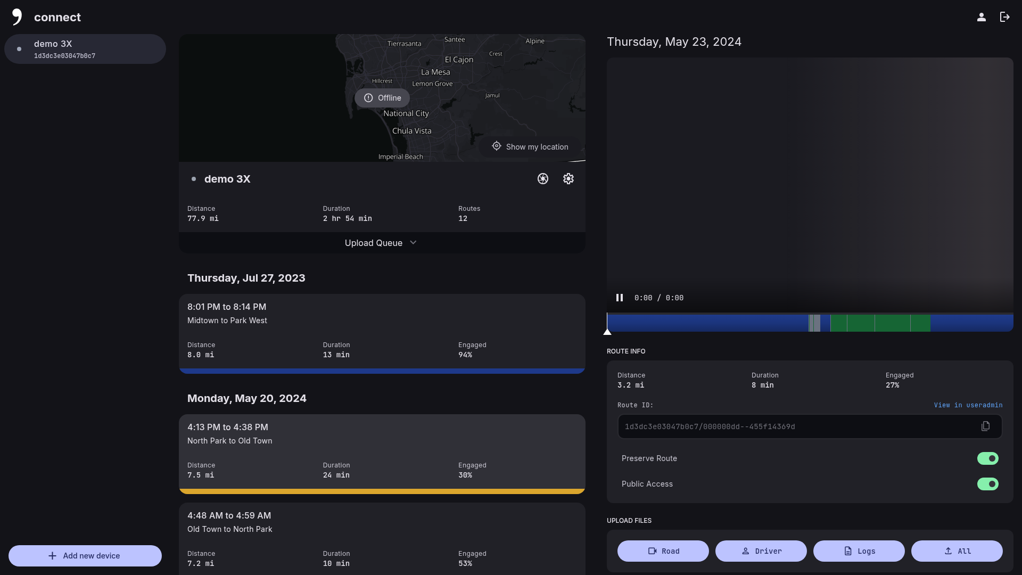The image size is (1022, 575).
Task: Click the green engaged timeline segment
Action: tap(880, 323)
